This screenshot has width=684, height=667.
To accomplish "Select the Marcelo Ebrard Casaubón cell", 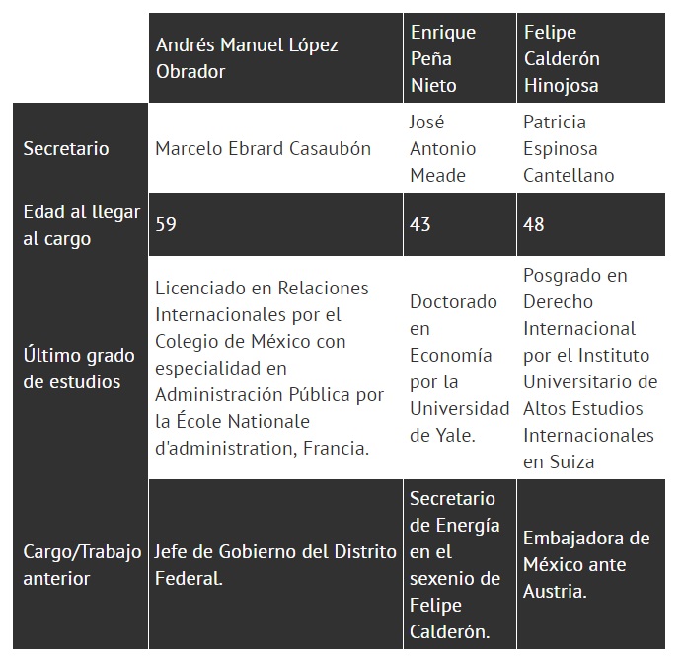I will pyautogui.click(x=275, y=148).
